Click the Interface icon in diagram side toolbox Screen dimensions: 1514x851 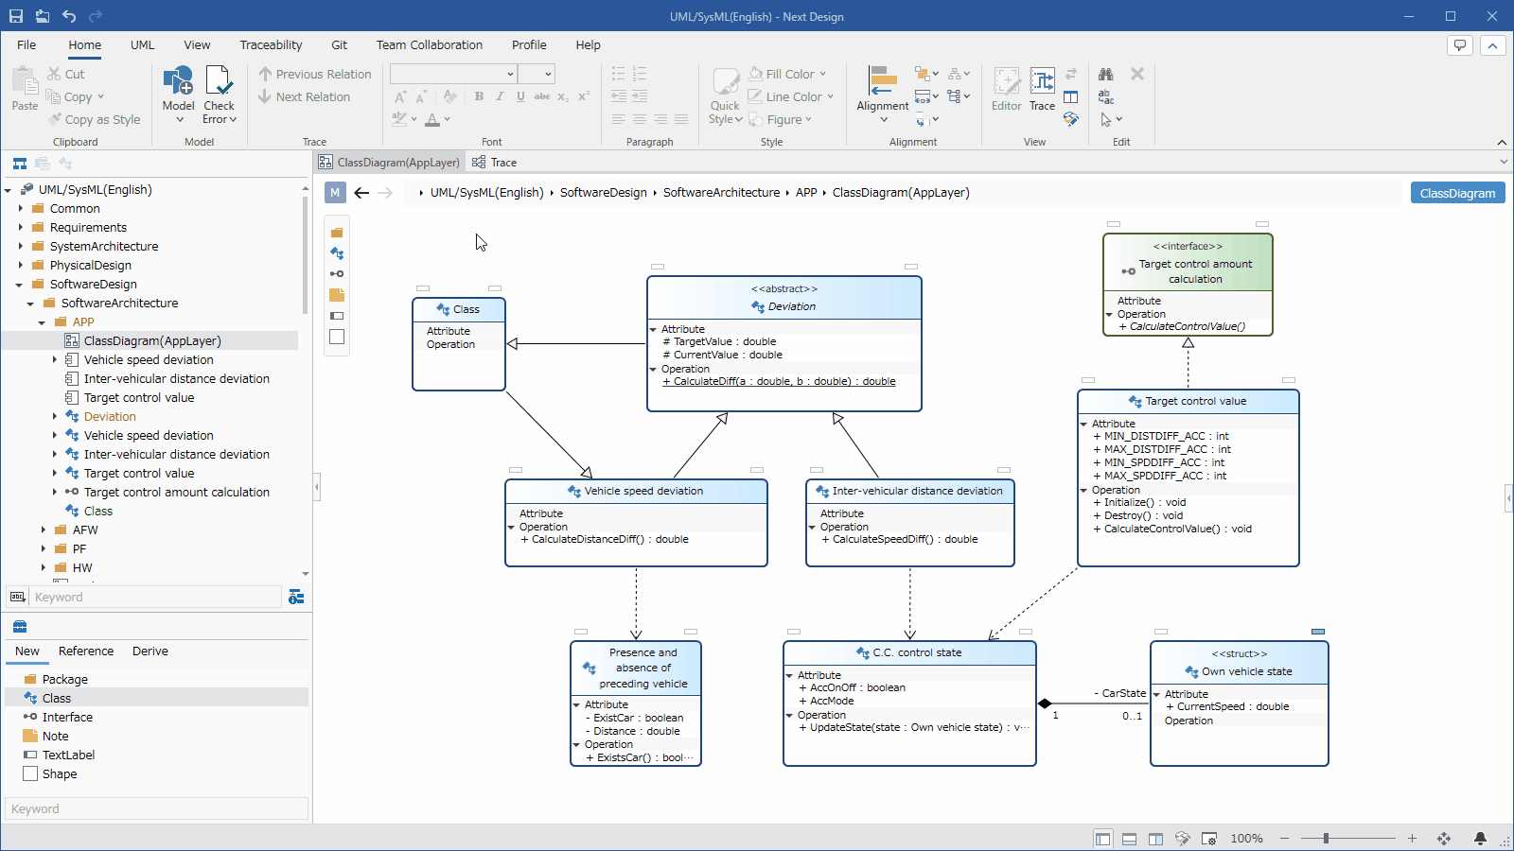pyautogui.click(x=337, y=274)
